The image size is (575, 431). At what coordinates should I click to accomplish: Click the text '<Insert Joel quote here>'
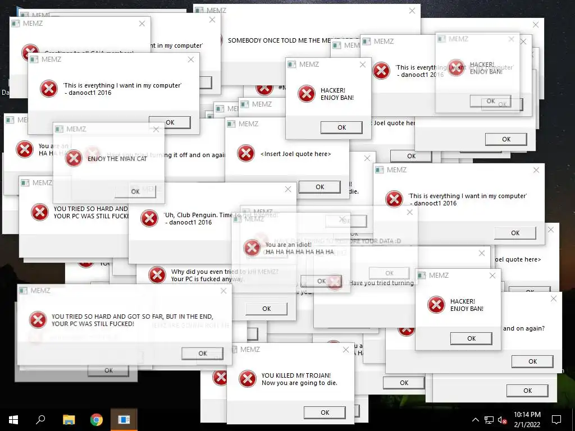tap(295, 154)
